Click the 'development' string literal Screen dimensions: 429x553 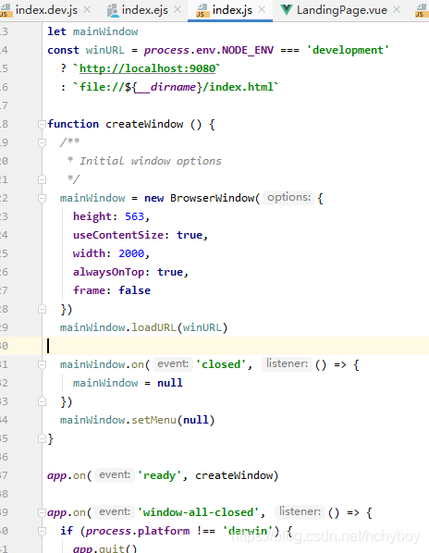(x=348, y=50)
